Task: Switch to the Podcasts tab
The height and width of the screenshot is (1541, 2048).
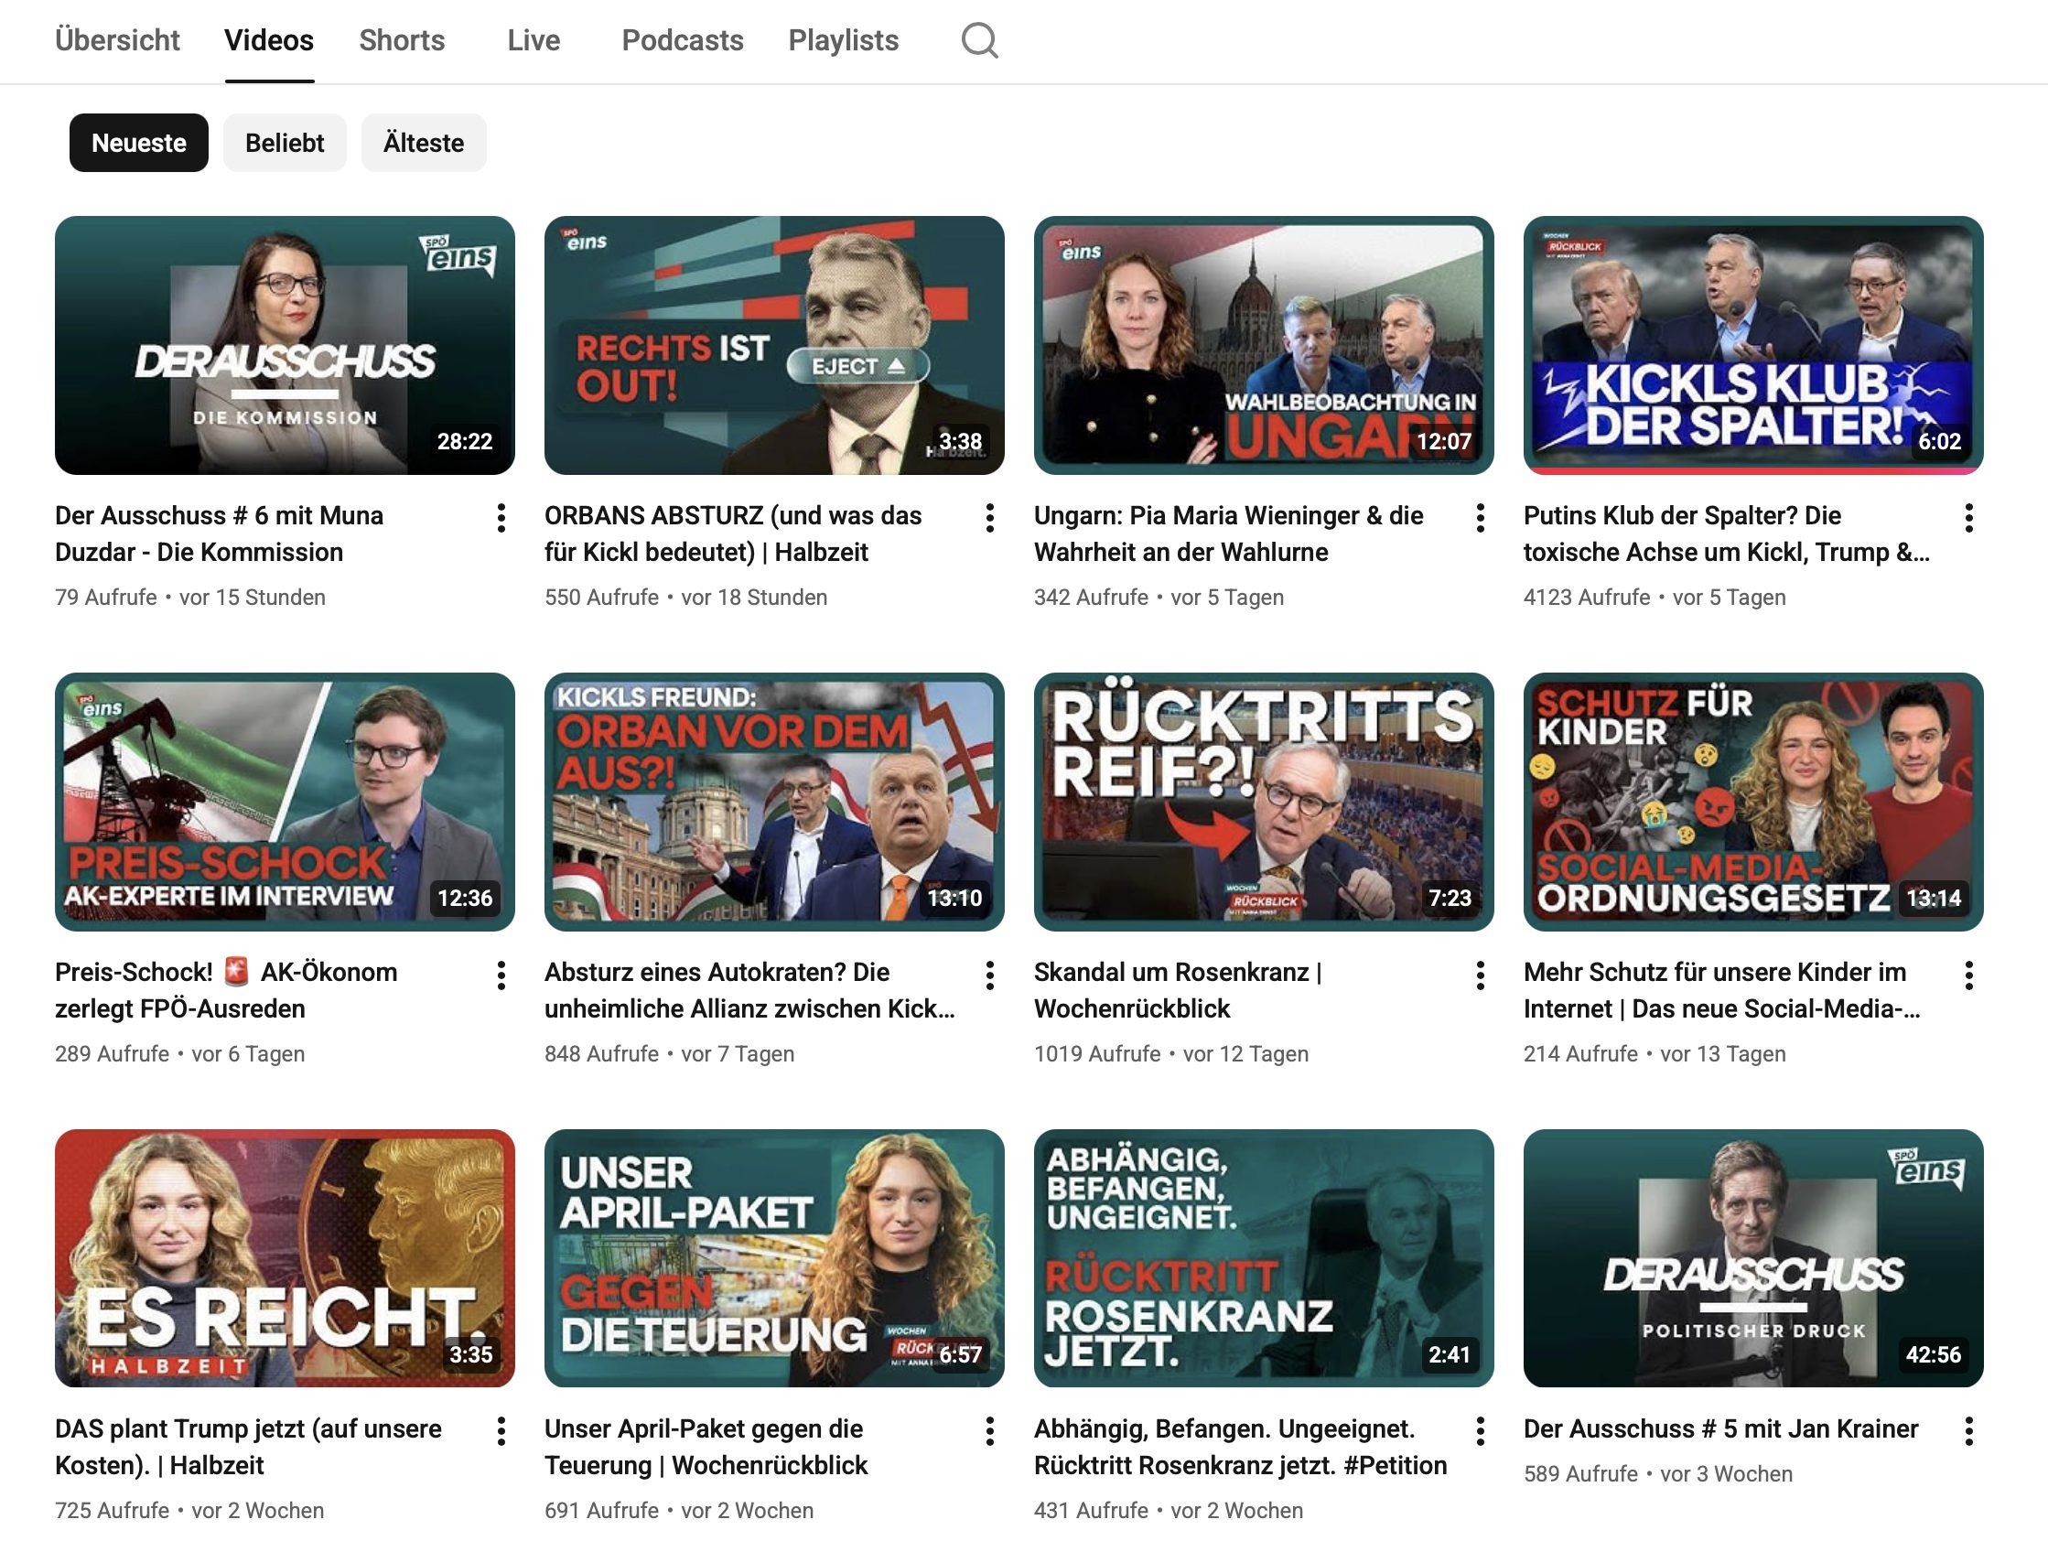Action: pyautogui.click(x=683, y=41)
